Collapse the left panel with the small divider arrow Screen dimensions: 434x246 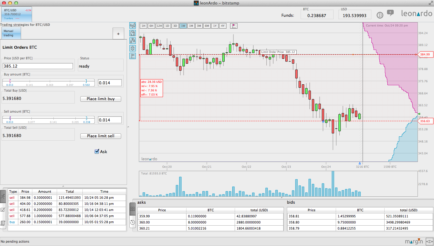coord(128,127)
